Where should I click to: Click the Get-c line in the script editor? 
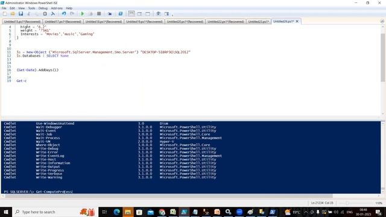[22, 81]
